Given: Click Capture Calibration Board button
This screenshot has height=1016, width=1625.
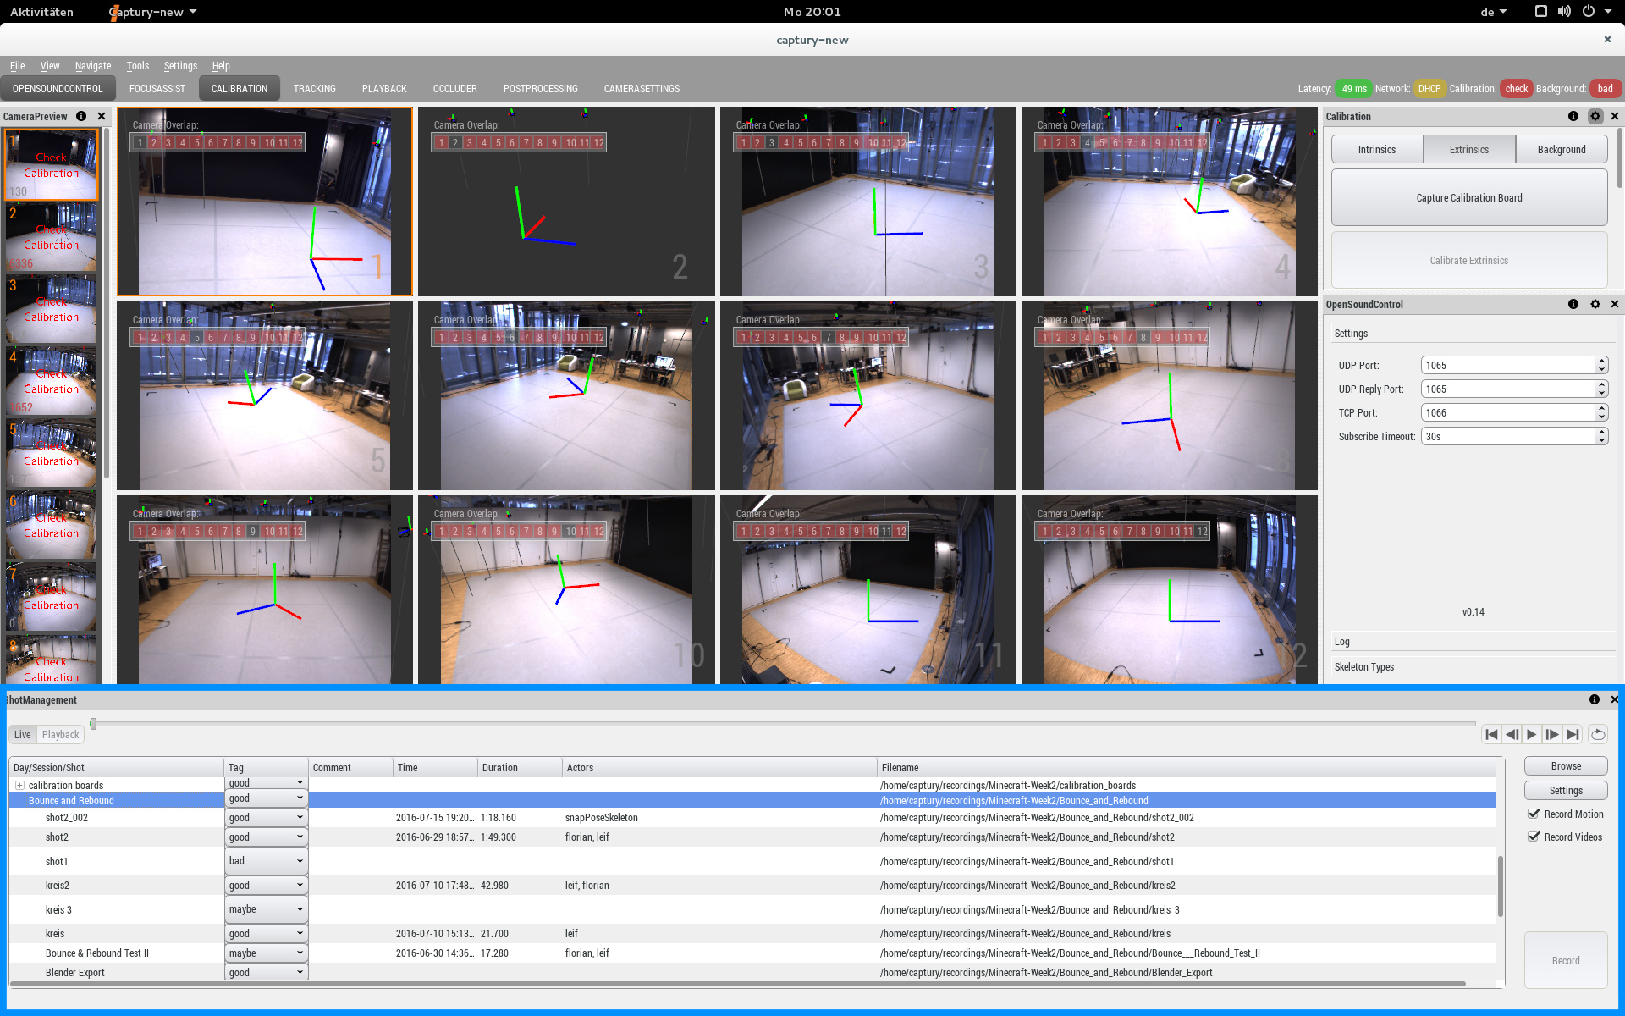Looking at the screenshot, I should (x=1468, y=197).
